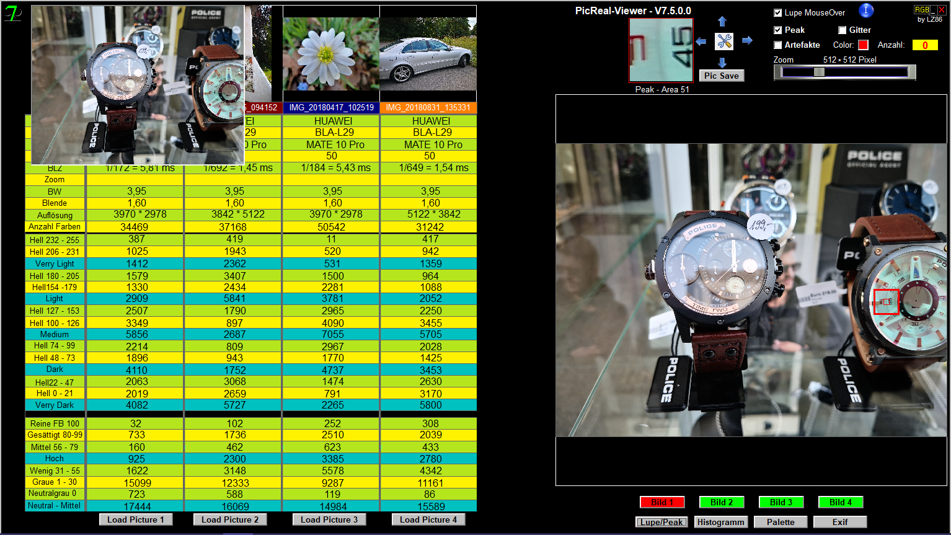Click the Anzahl Farben row label
This screenshot has height=535, width=951.
(55, 227)
